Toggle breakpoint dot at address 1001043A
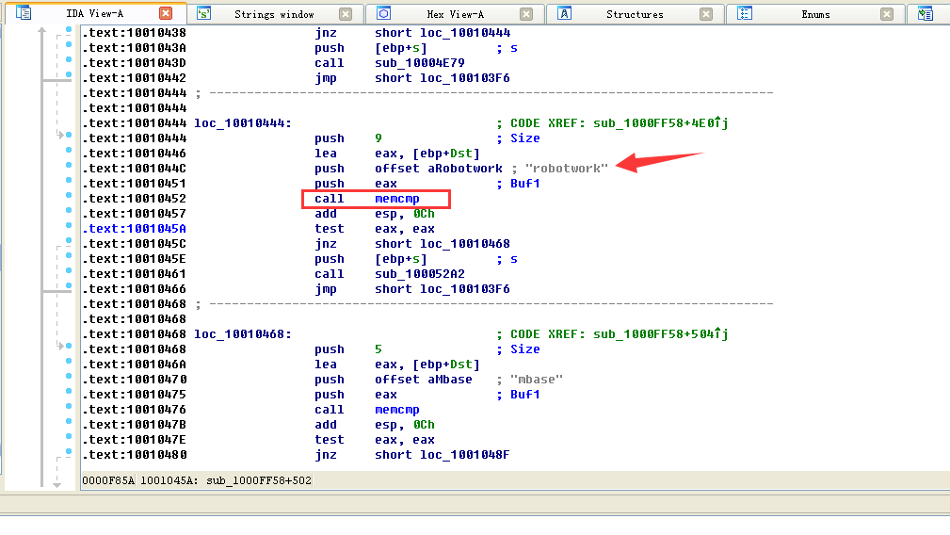This screenshot has height=535, width=950. (69, 45)
